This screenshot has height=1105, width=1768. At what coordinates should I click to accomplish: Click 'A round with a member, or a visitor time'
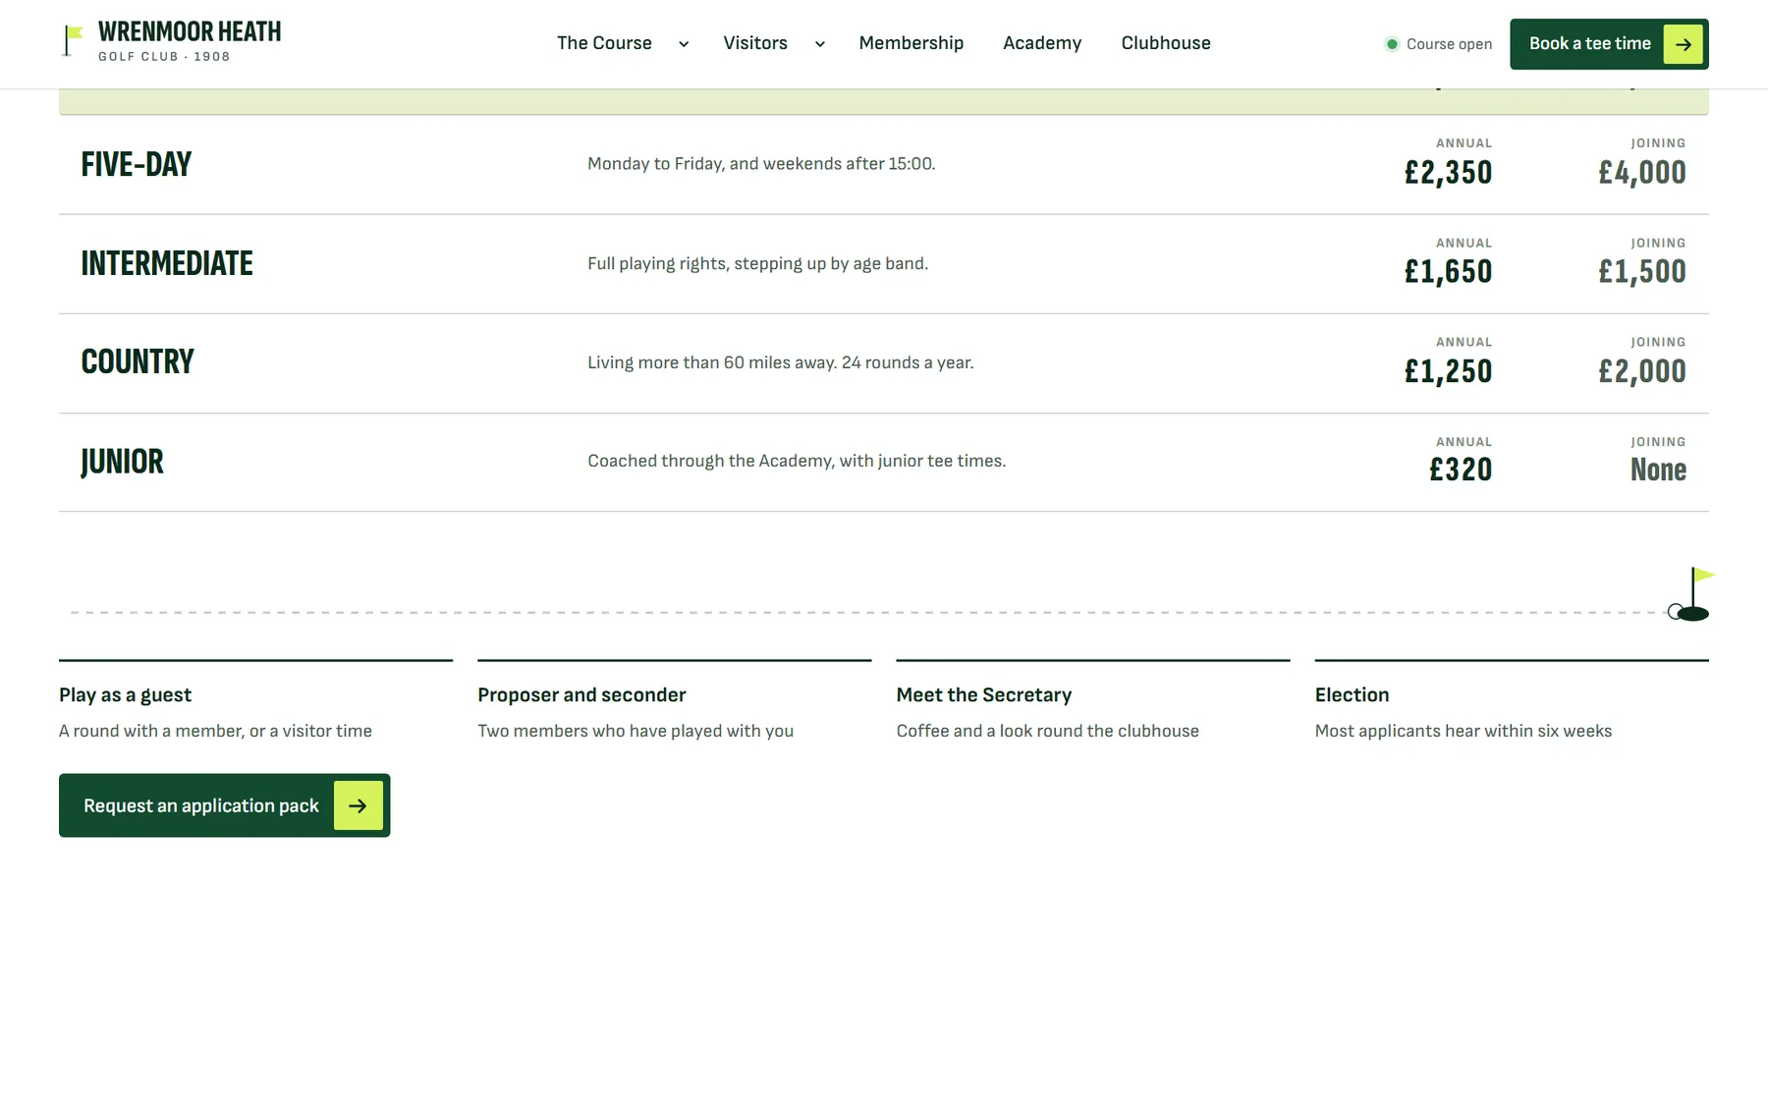click(x=215, y=731)
